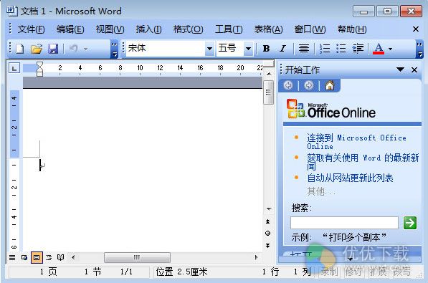Toggle bold formatting
428x283 pixels.
pyautogui.click(x=266, y=49)
